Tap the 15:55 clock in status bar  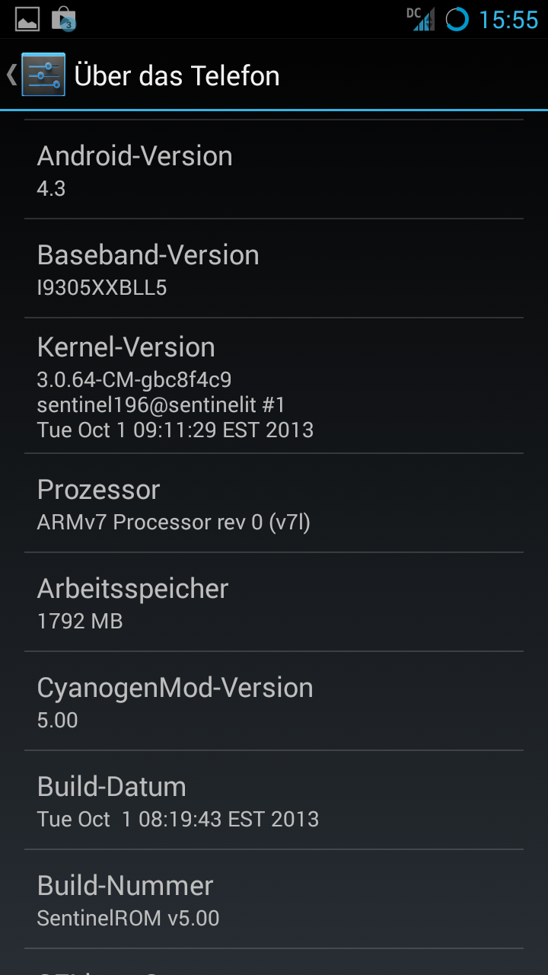508,20
